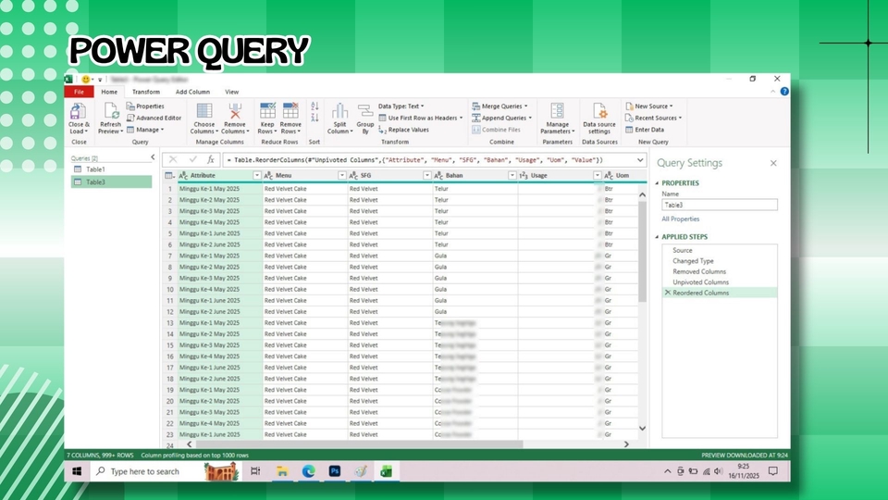Open the Manage Parameters tool

coord(558,112)
